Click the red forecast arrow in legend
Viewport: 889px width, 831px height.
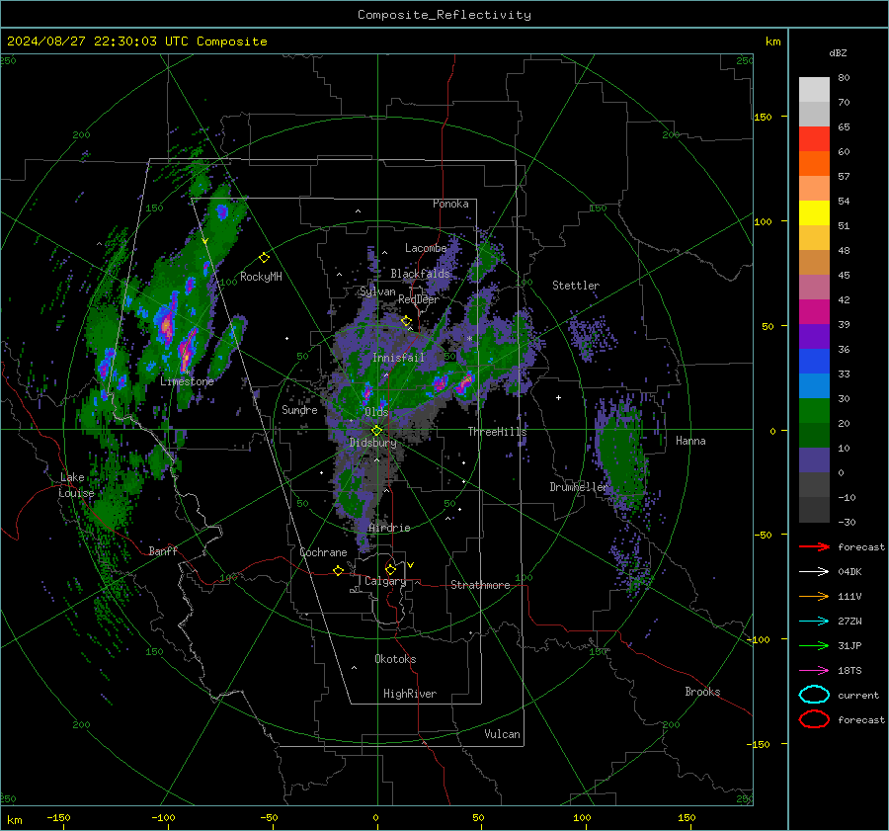[814, 546]
